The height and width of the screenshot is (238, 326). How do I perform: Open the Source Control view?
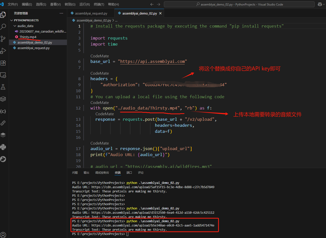[x=3, y=39]
